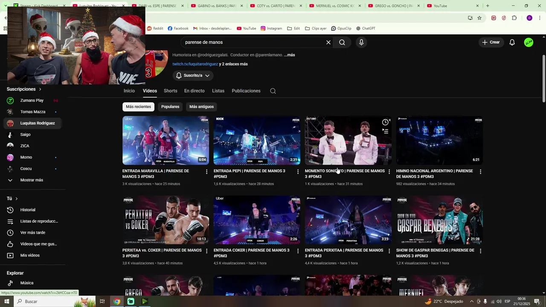This screenshot has height=307, width=546.
Task: Open Task View on the taskbar
Action: (x=102, y=301)
